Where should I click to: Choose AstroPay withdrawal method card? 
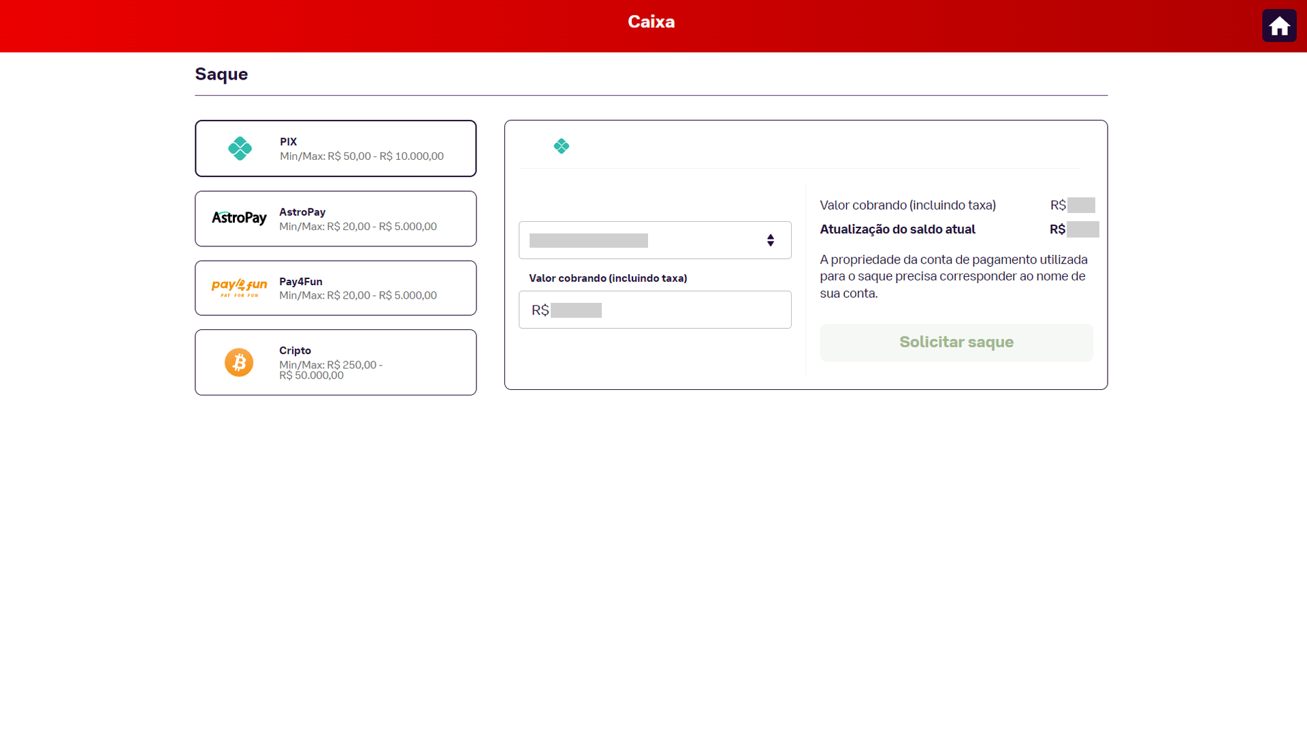[x=336, y=218]
